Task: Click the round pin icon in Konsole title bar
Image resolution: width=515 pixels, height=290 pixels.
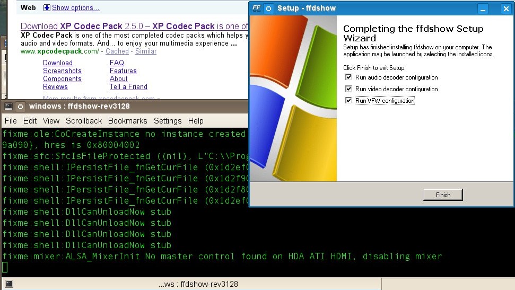Action: click(x=20, y=107)
